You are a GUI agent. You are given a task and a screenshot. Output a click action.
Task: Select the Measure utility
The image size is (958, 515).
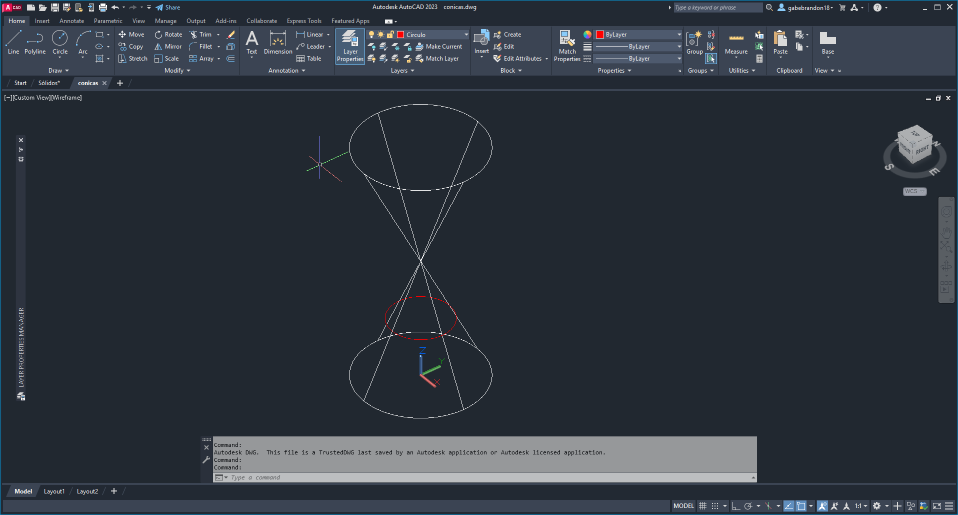pos(736,43)
